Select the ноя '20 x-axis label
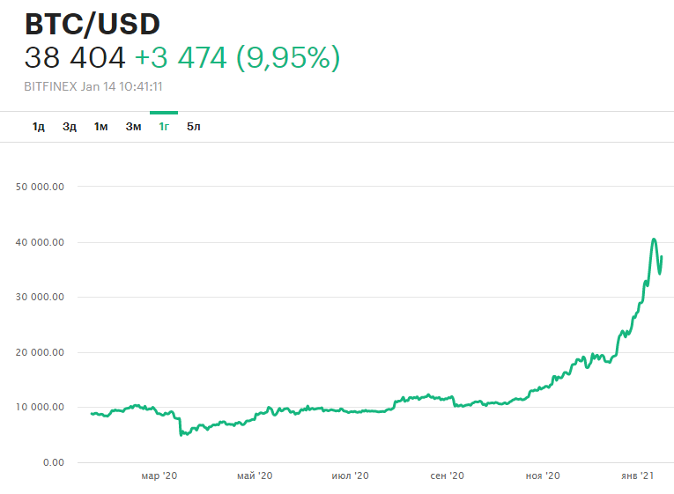The width and height of the screenshot is (674, 494). (x=543, y=476)
